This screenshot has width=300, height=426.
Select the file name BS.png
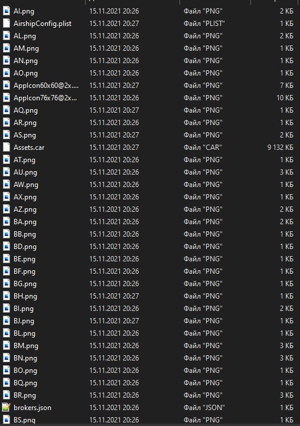(x=24, y=420)
